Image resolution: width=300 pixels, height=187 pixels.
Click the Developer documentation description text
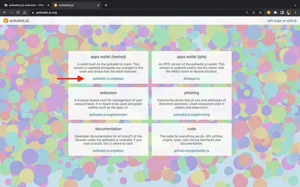point(108,140)
